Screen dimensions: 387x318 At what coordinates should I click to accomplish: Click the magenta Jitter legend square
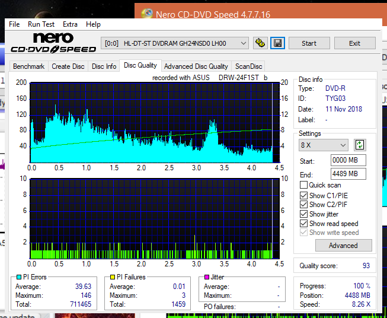click(207, 277)
